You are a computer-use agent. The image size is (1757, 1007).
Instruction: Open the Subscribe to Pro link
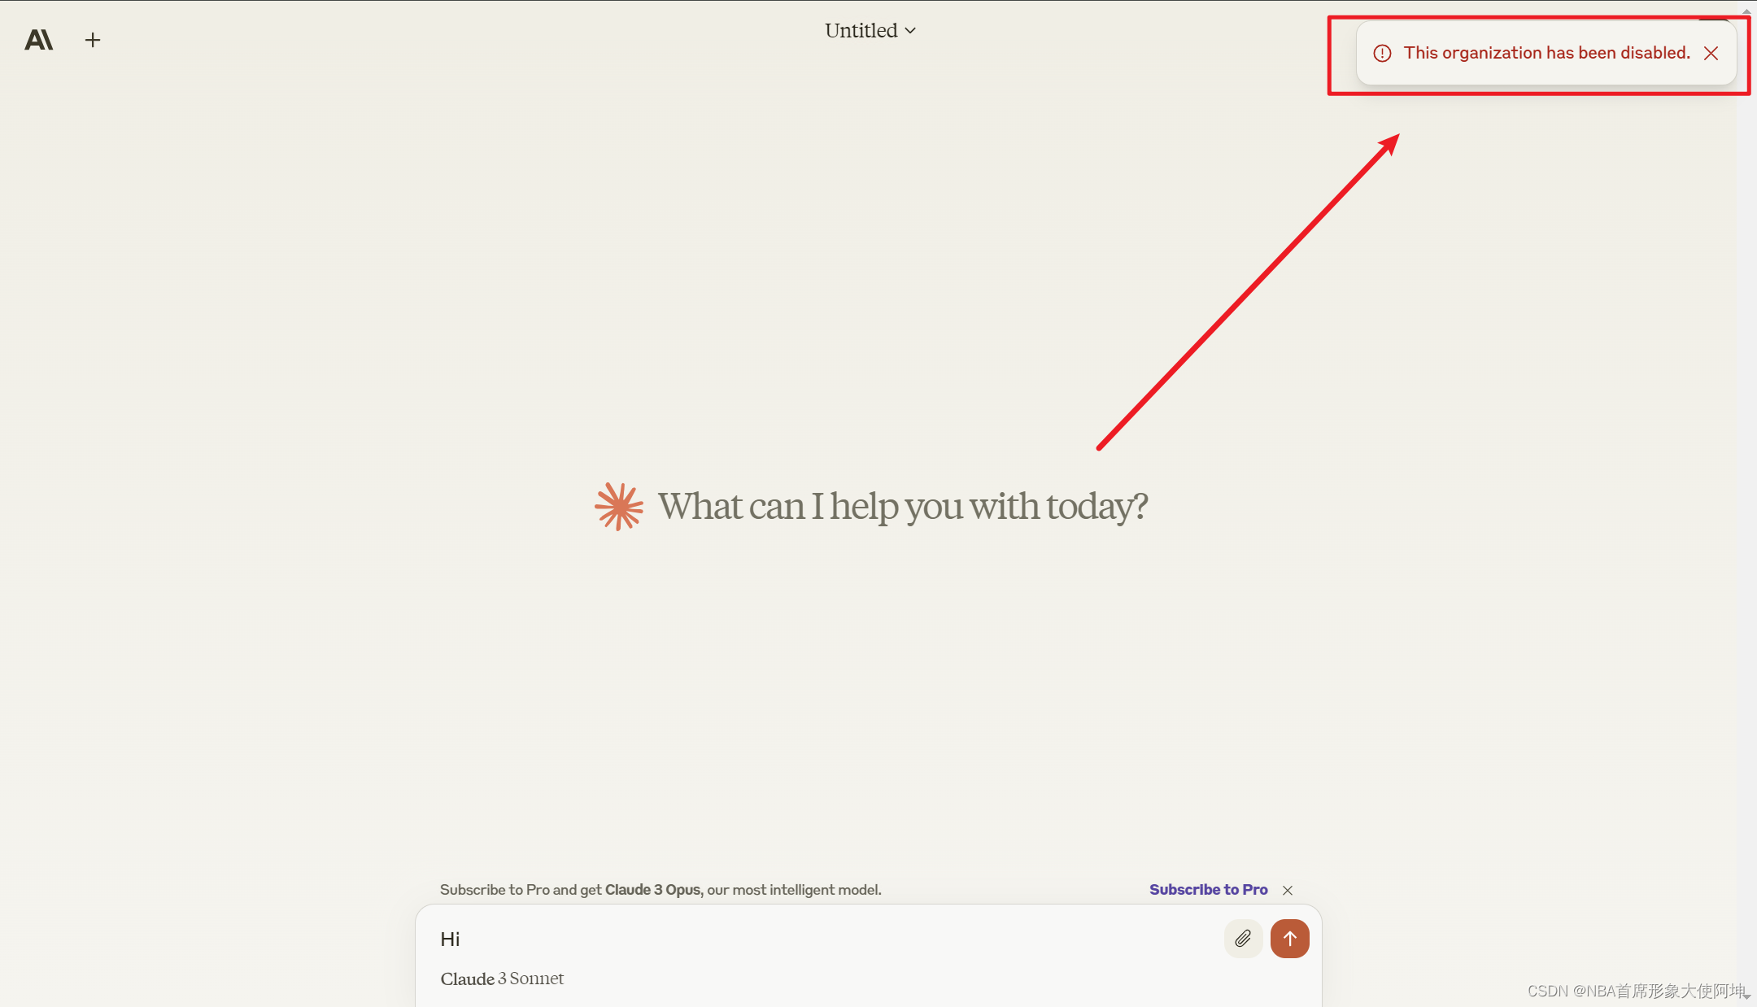(1208, 890)
